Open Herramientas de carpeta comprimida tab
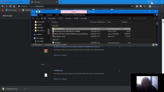The width and height of the screenshot is (164, 92). [x=74, y=15]
